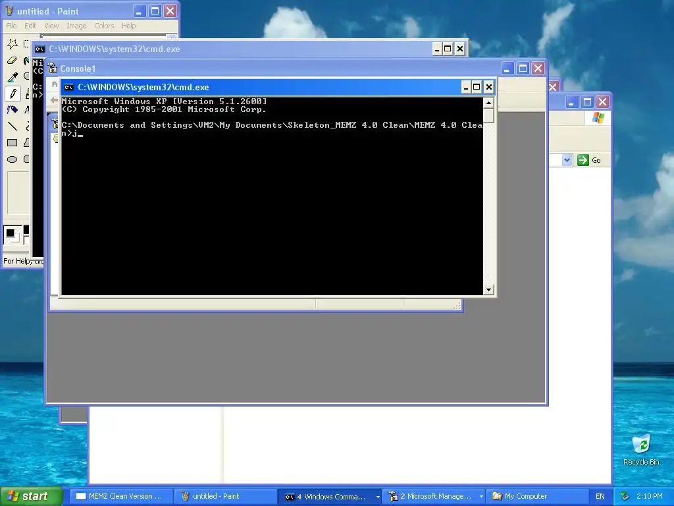Select the Line tool in Paint
This screenshot has width=674, height=506.
click(x=12, y=126)
